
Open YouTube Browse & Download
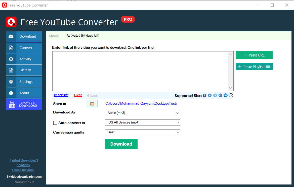(24, 104)
